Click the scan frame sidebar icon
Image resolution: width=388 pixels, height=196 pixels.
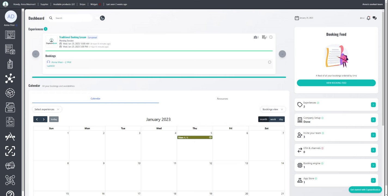click(10, 151)
